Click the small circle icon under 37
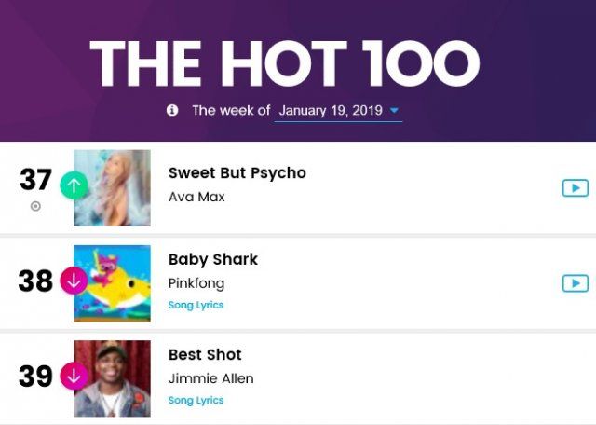596x425 pixels. pos(35,207)
